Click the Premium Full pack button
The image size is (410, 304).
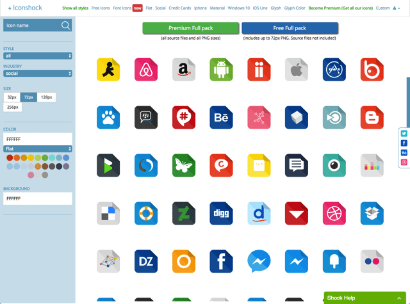191,28
